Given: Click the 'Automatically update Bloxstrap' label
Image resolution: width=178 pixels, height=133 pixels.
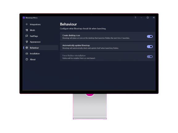Looking at the screenshot, I should pos(76,45).
